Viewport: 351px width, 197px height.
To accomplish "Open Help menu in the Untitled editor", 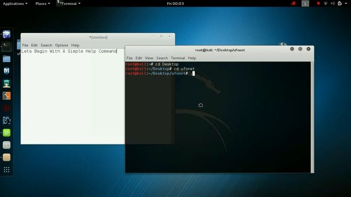I will point(75,45).
